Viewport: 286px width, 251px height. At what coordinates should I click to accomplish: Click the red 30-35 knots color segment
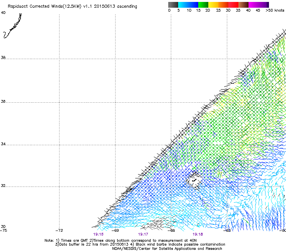pyautogui.click(x=233, y=5)
